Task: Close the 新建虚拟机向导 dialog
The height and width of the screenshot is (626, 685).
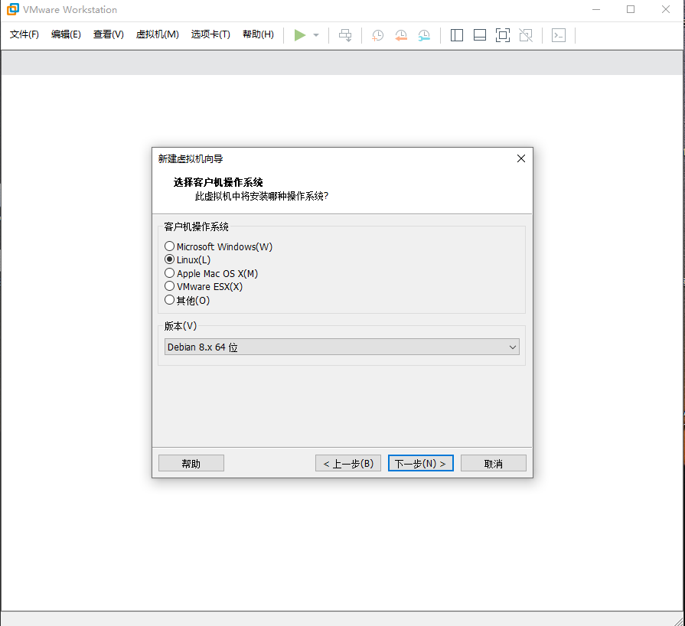Action: [x=521, y=158]
